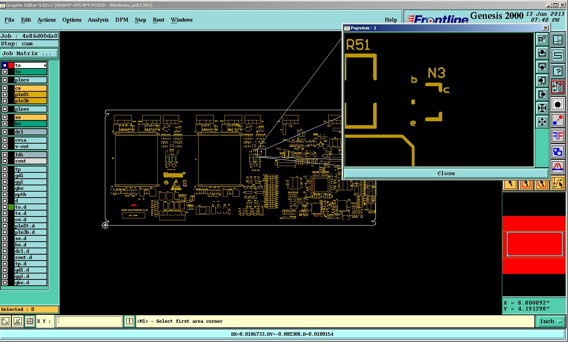
Task: Click the XY crosshair coordinate tool icon
Action: tap(558, 40)
